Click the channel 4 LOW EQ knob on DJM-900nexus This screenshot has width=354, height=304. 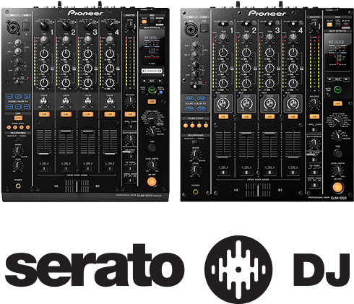point(110,83)
